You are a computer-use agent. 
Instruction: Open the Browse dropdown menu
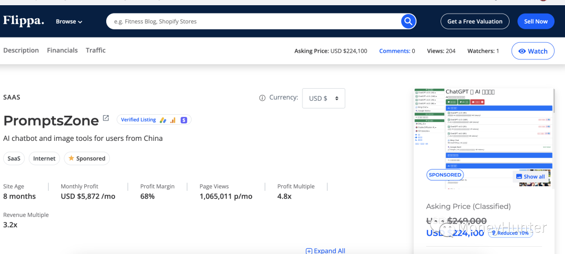click(x=69, y=21)
